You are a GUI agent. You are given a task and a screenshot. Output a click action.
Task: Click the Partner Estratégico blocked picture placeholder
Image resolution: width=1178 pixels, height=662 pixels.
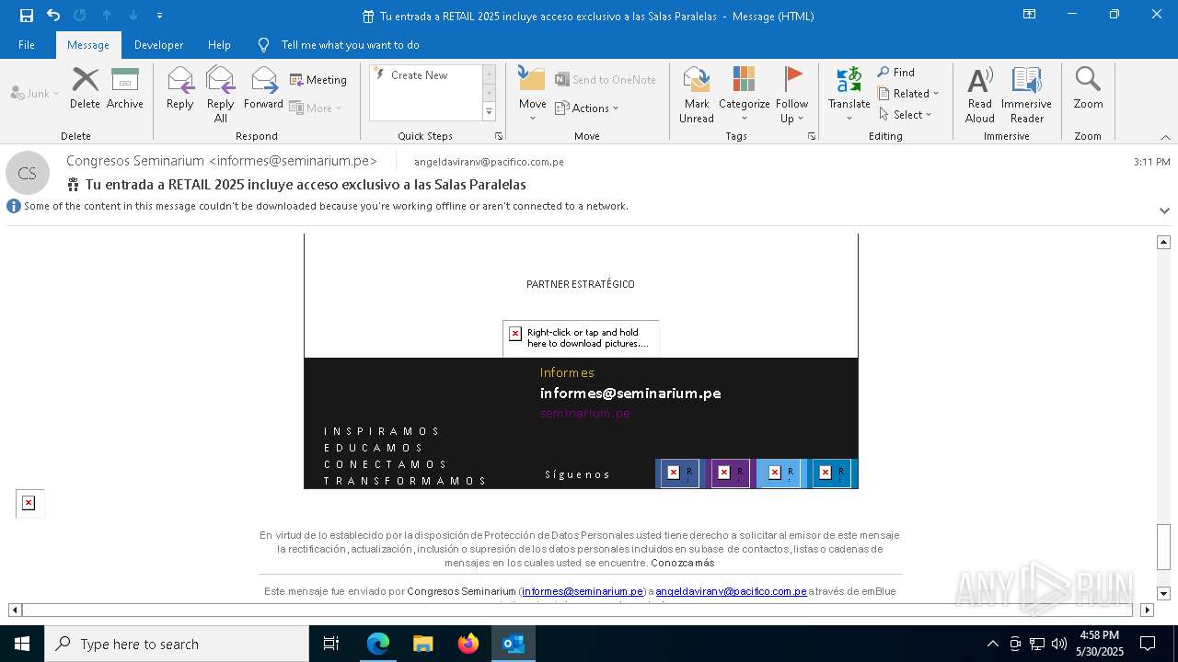click(x=581, y=338)
